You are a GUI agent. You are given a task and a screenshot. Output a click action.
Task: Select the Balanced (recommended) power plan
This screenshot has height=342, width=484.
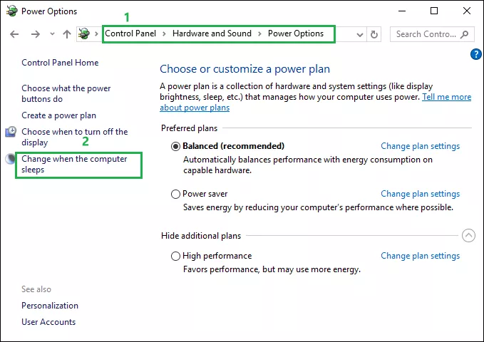[175, 146]
